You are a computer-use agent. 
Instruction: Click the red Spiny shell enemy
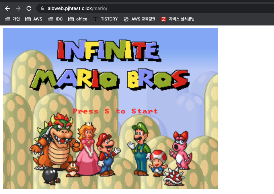174,177
